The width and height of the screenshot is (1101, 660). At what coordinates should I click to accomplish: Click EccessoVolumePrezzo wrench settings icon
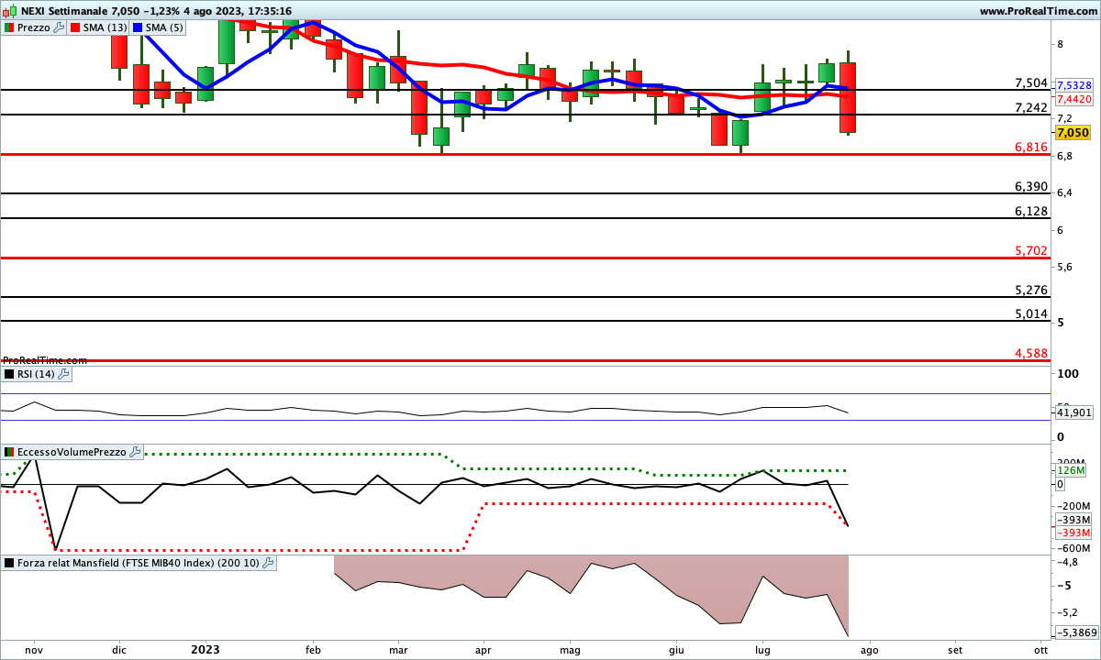pos(135,452)
